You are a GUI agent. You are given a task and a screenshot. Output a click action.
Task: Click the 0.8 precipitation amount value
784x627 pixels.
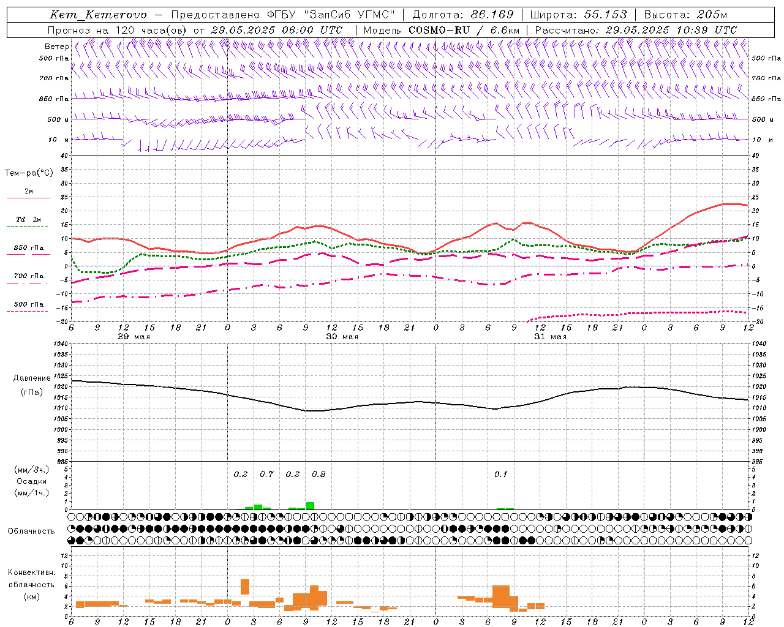pos(318,475)
